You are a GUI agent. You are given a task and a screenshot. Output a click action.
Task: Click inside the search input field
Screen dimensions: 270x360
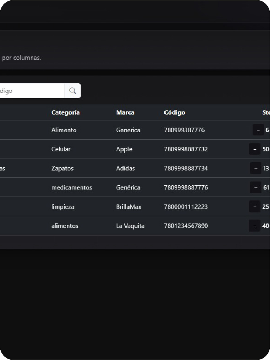coord(32,90)
